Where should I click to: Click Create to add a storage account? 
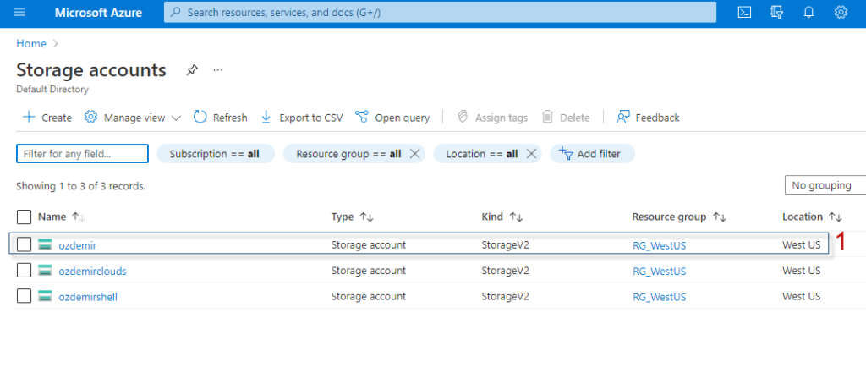coord(47,118)
